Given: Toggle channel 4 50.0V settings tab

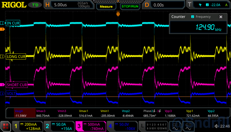Looking at the screenshot, I should pos(122,126).
